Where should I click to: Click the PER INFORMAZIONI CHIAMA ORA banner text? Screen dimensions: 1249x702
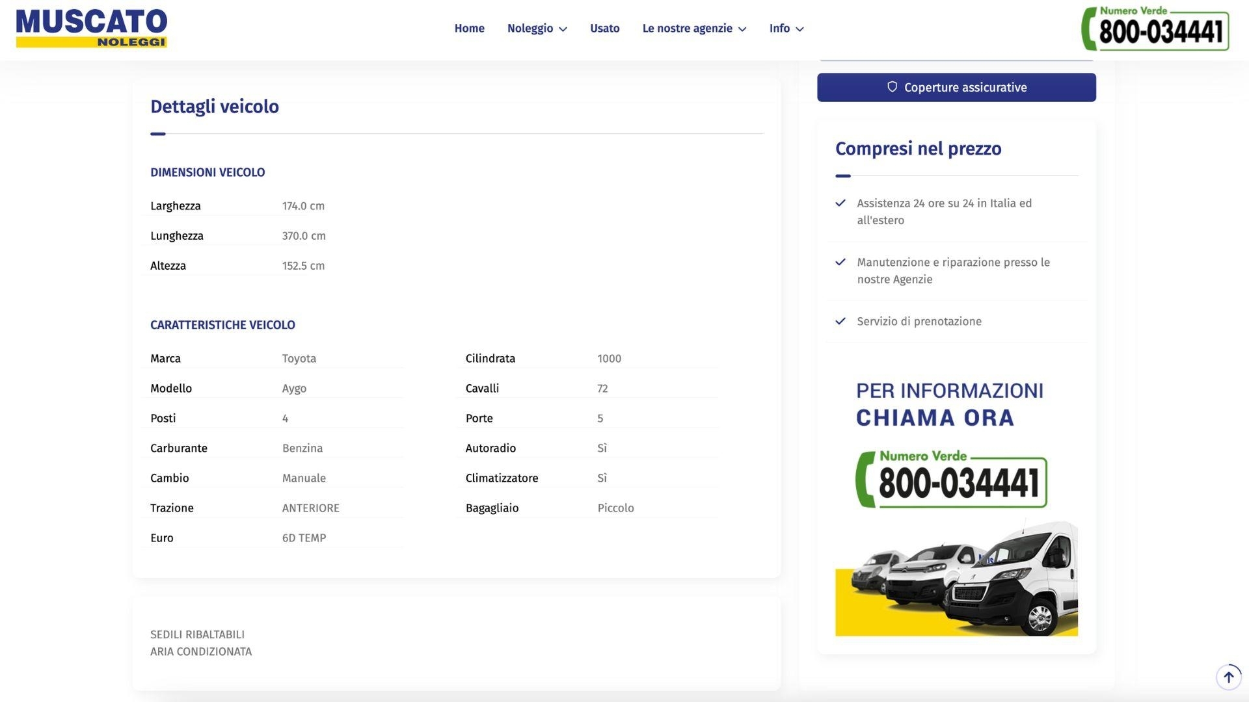pos(950,404)
